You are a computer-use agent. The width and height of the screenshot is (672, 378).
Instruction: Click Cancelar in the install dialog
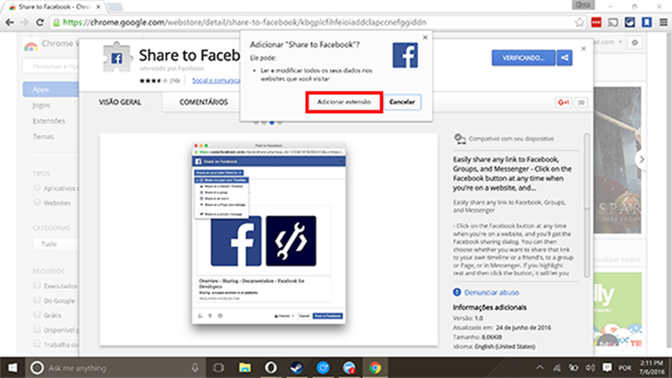[402, 102]
